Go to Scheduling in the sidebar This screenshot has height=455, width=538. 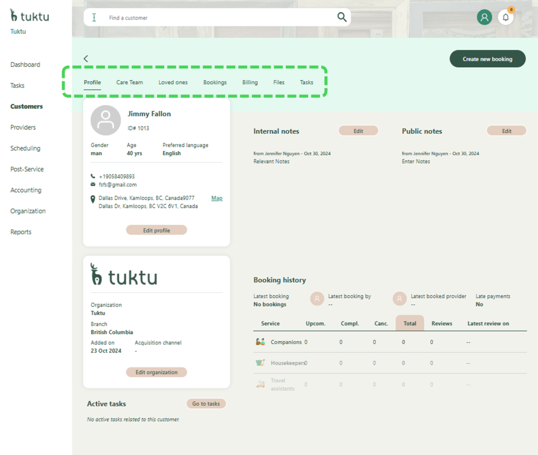[25, 148]
